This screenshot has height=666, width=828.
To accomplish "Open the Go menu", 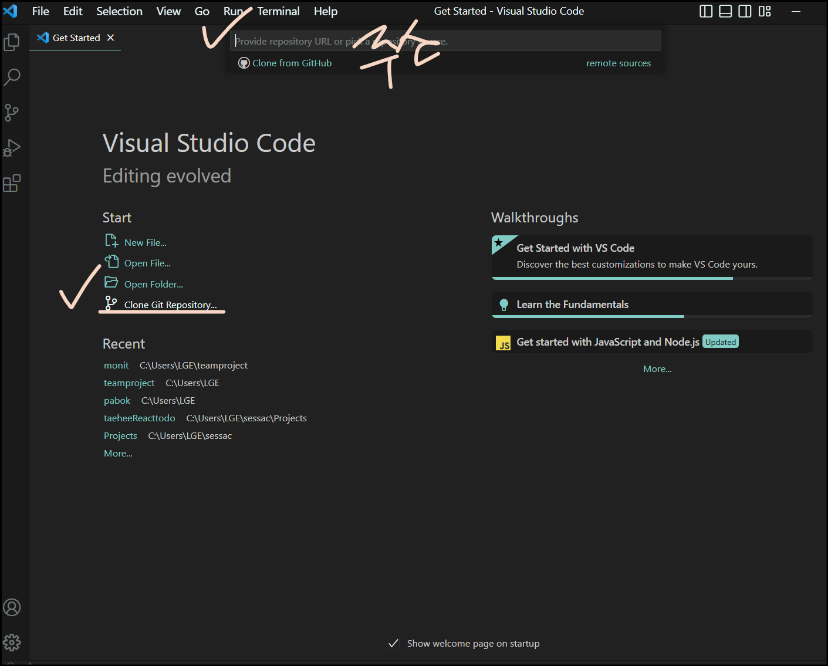I will (x=202, y=11).
